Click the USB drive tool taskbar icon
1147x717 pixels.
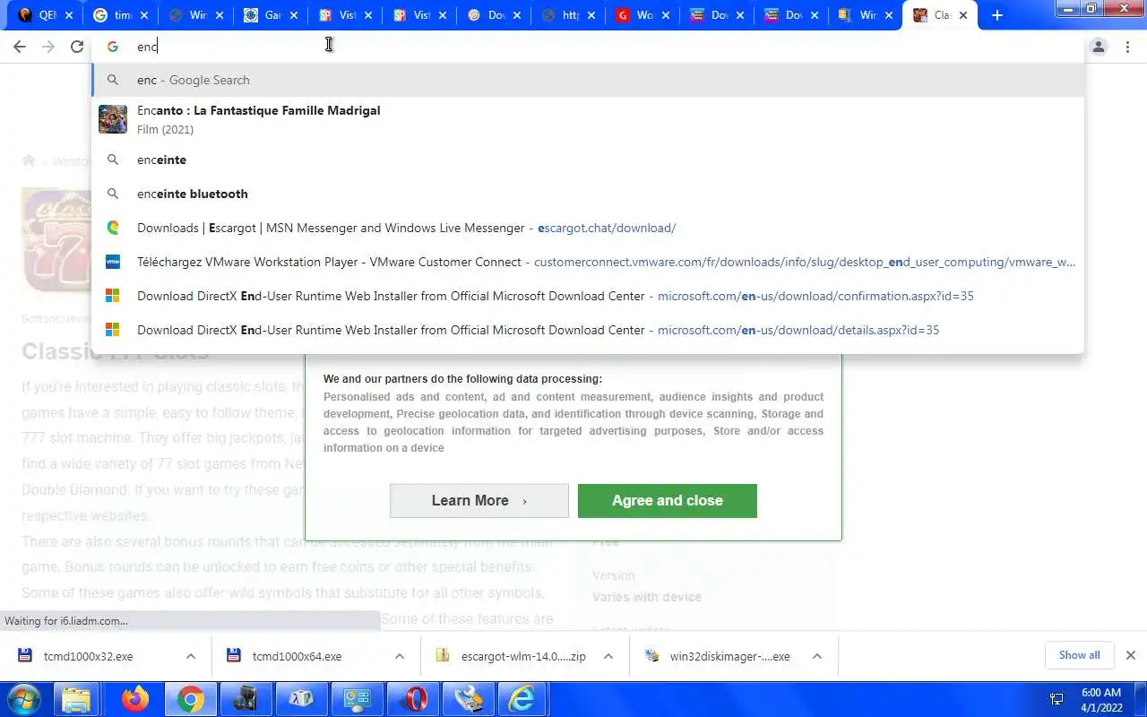(469, 699)
